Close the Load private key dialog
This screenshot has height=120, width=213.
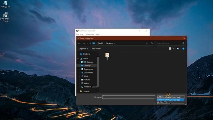click(184, 38)
